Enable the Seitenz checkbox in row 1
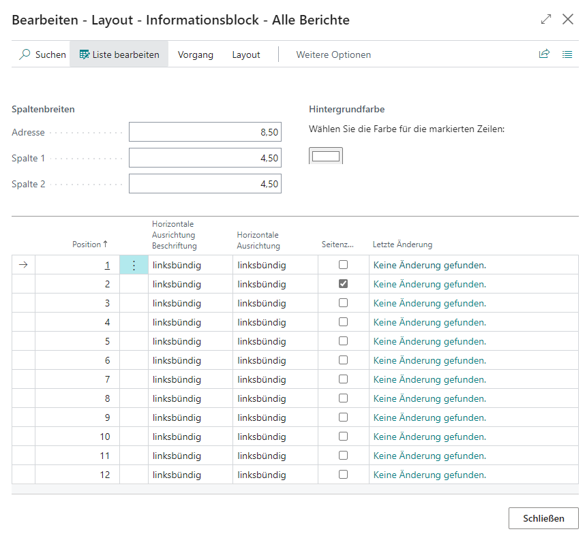This screenshot has width=587, height=538. coord(344,265)
